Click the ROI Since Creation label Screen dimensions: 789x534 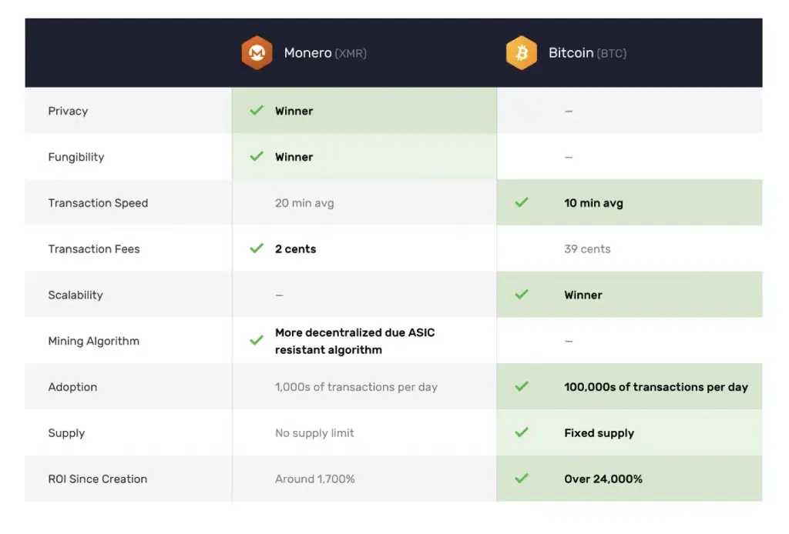pyautogui.click(x=97, y=479)
